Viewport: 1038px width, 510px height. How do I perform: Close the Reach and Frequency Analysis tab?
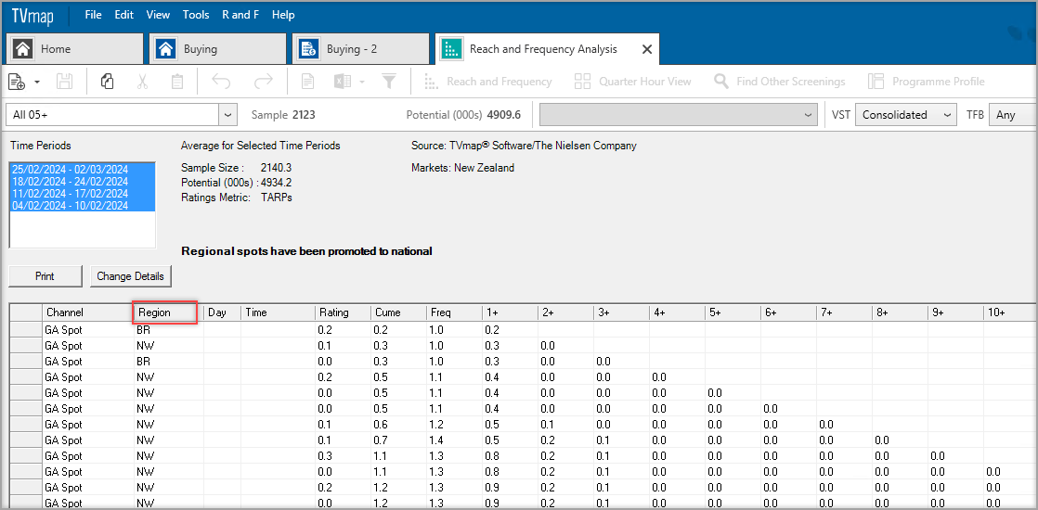(647, 49)
